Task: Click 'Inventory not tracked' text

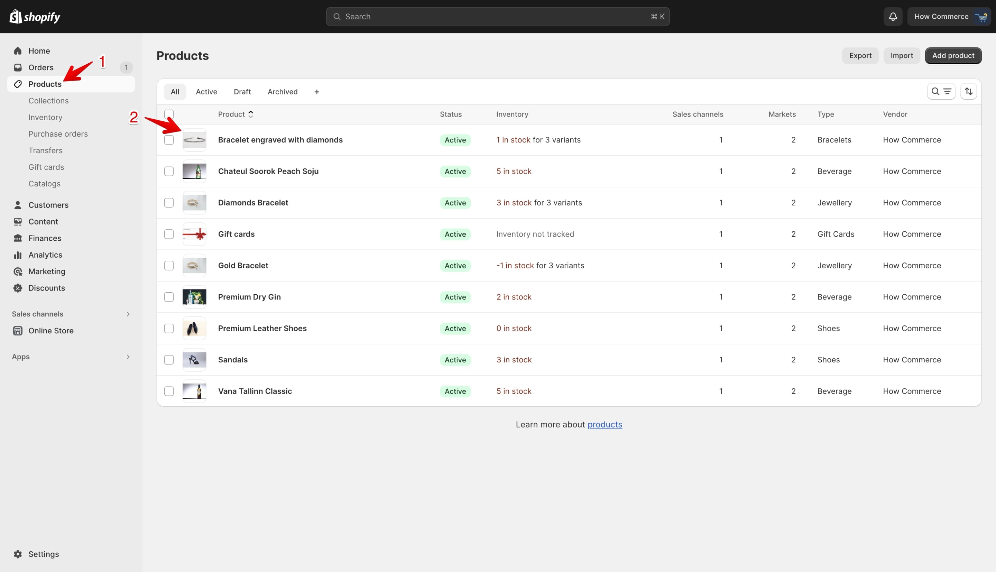Action: pyautogui.click(x=535, y=234)
